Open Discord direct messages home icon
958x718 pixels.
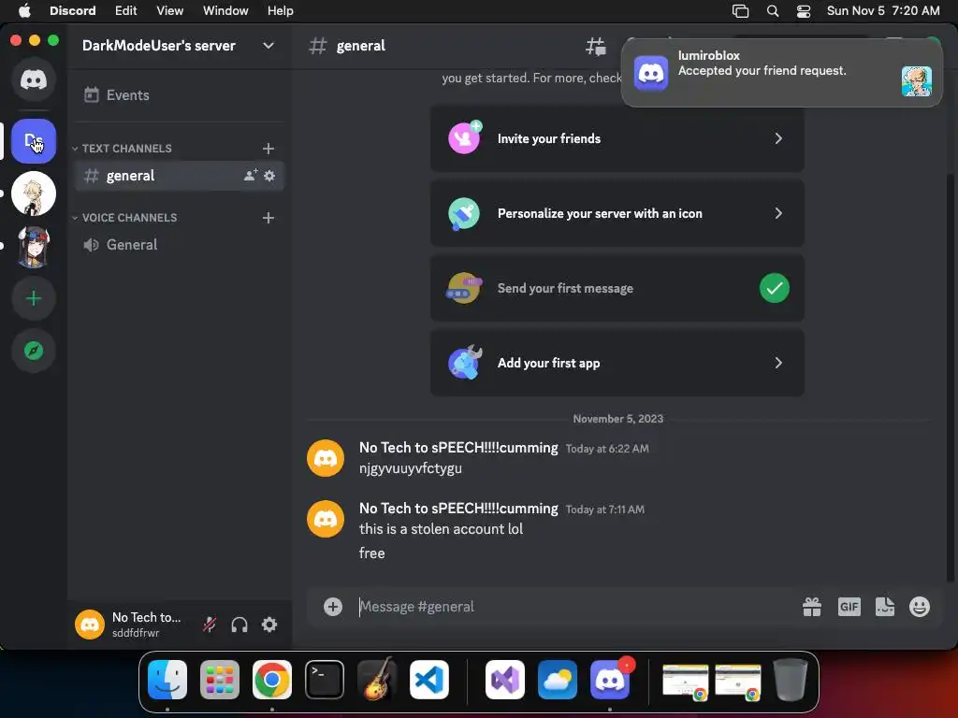34,79
